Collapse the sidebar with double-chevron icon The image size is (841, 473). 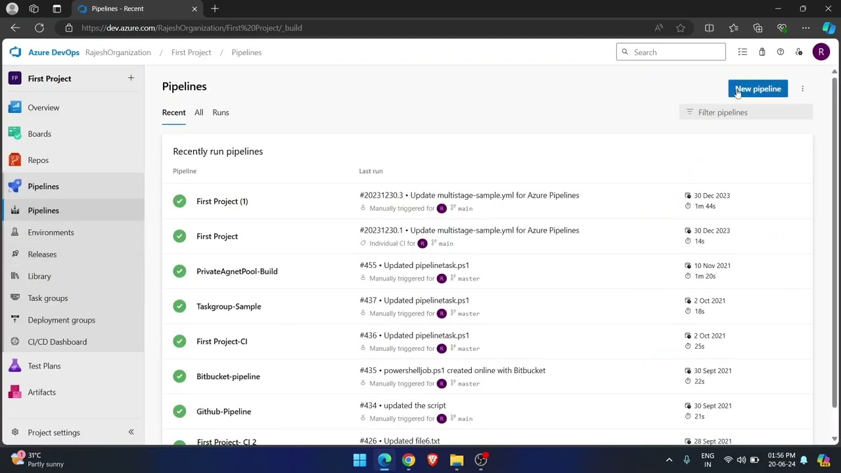click(x=131, y=432)
